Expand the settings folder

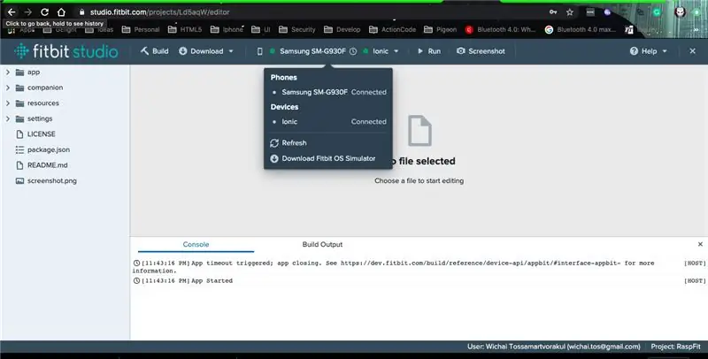8,118
